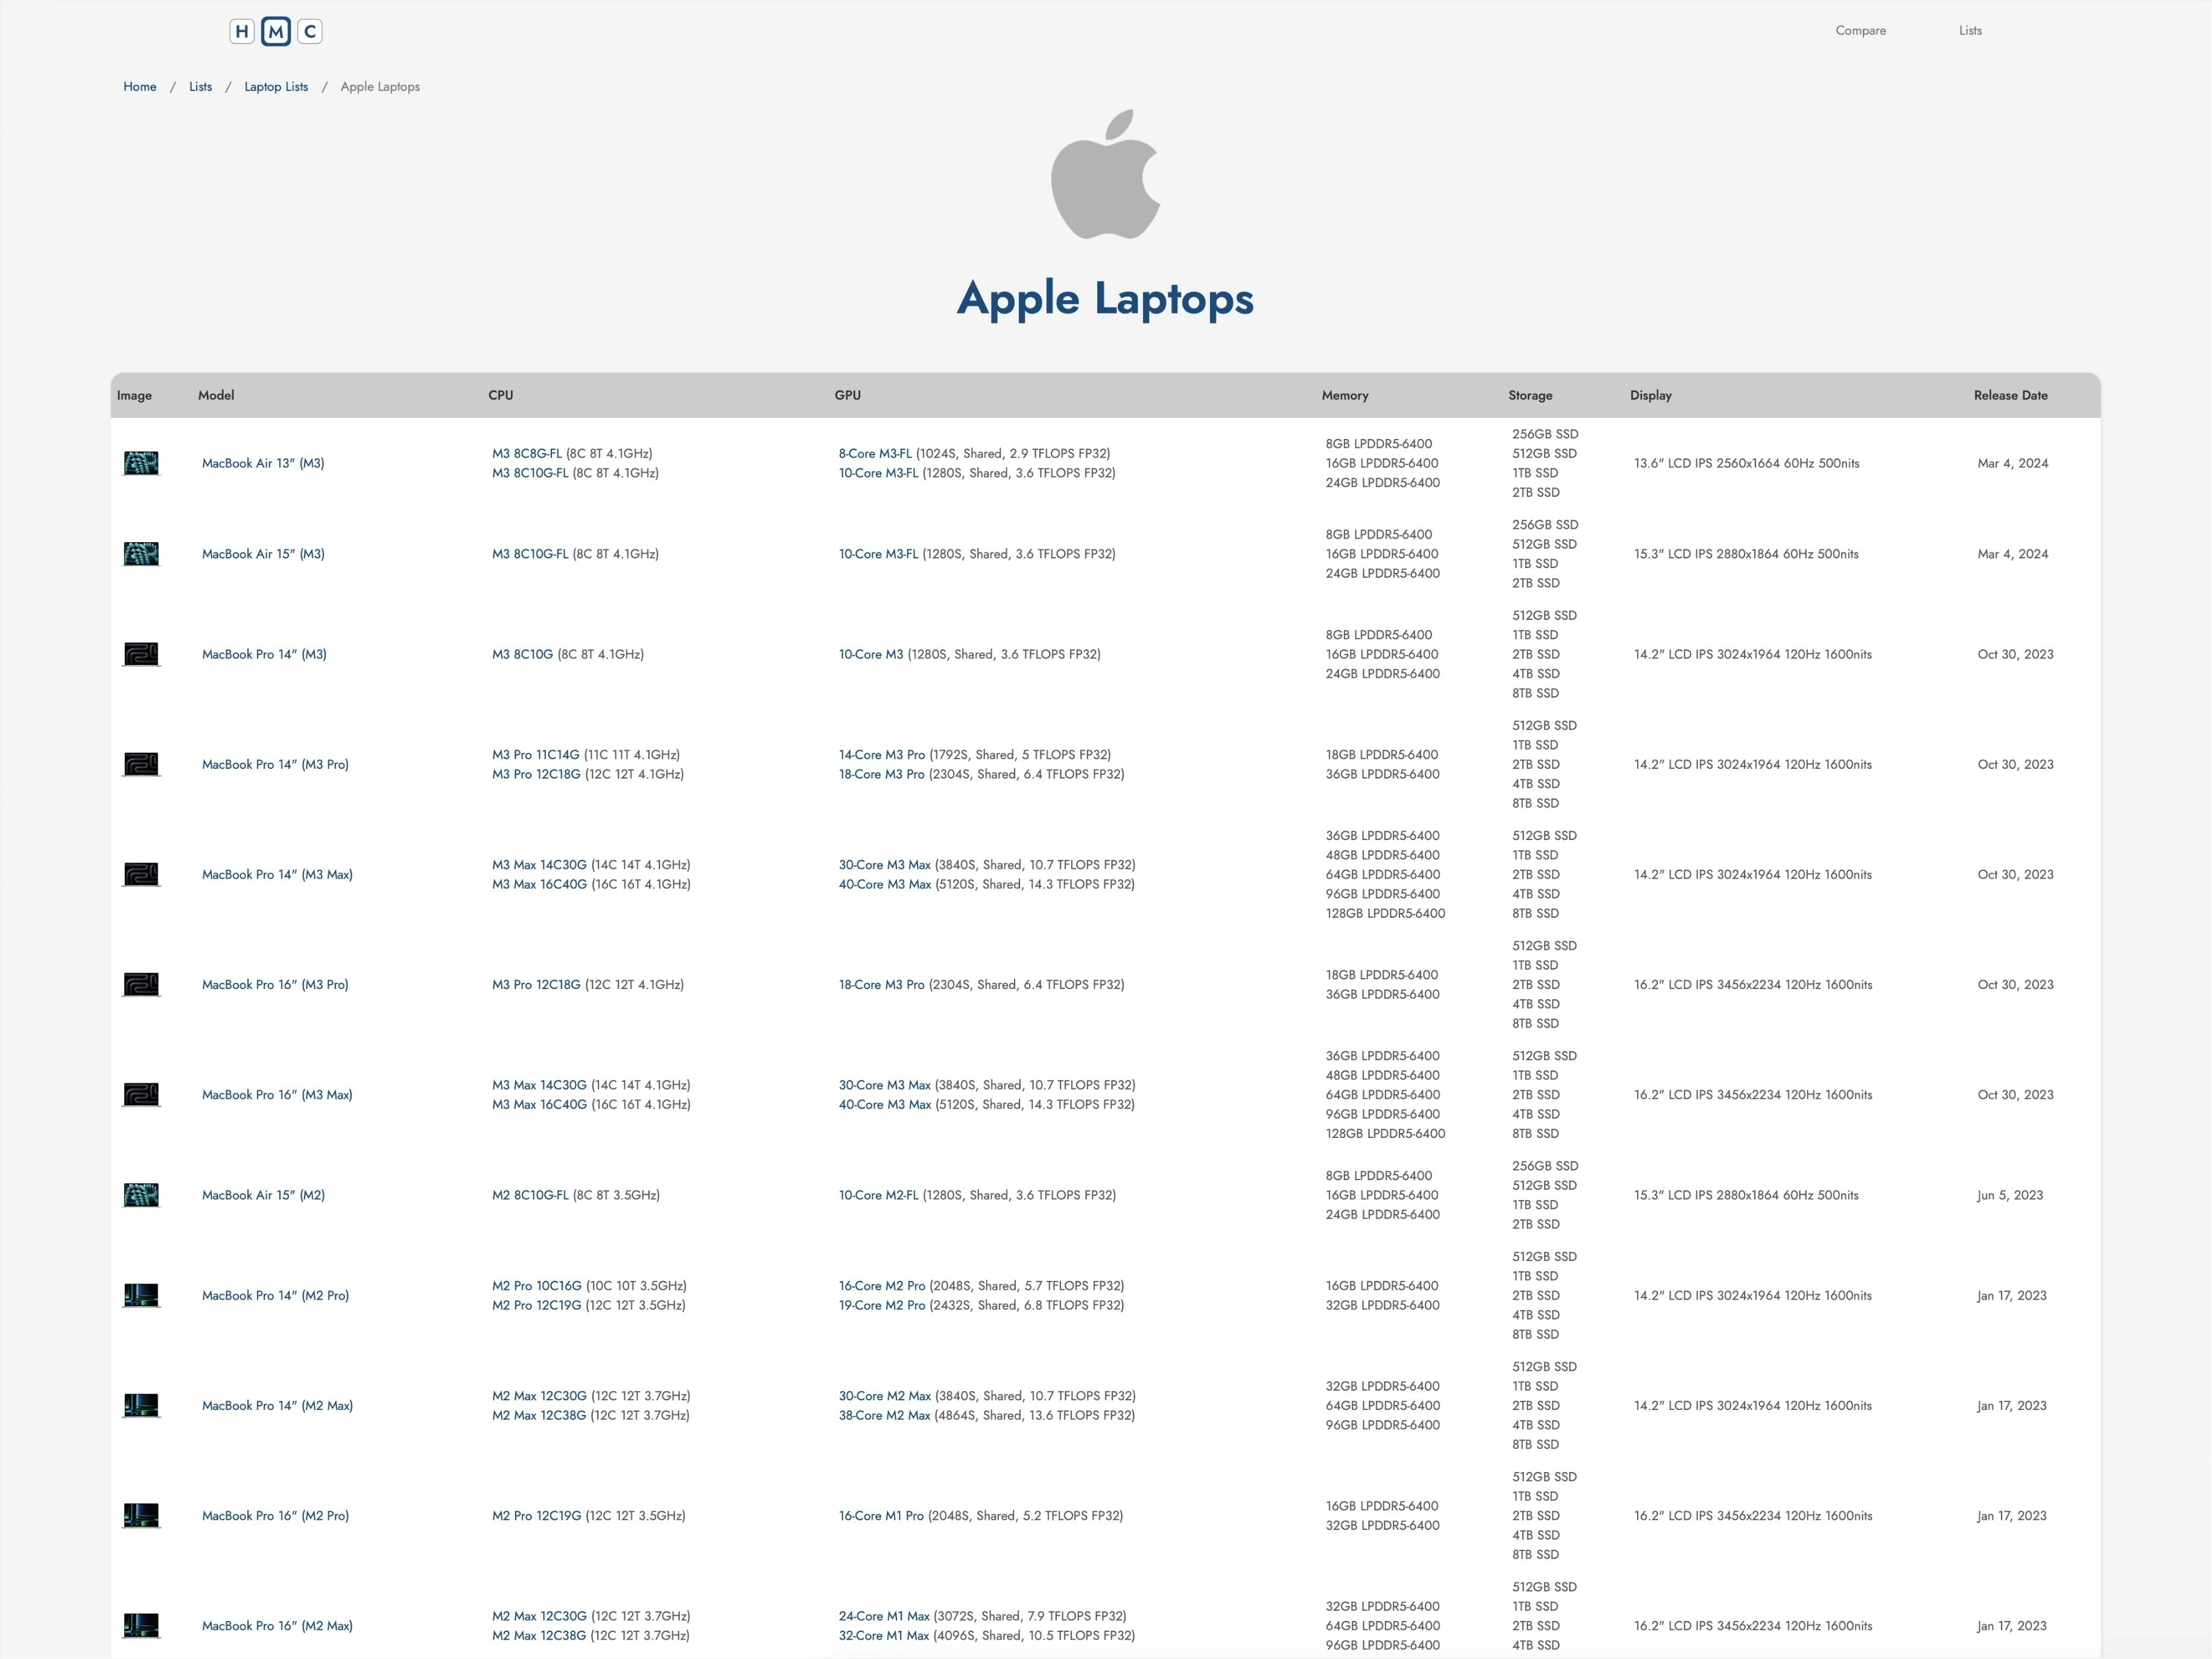This screenshot has height=1659, width=2212.
Task: Open MacBook Air 15" (M2) thumbnail image
Action: 141,1195
